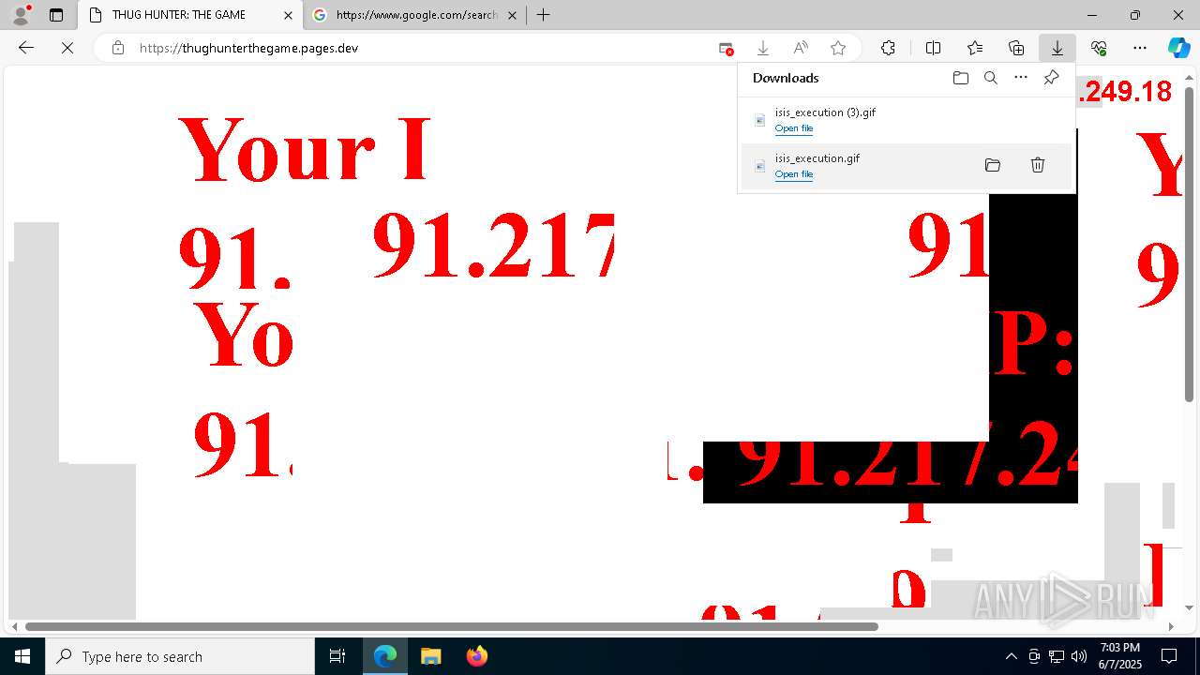The width and height of the screenshot is (1200, 675).
Task: Stop loading the page
Action: 67,48
